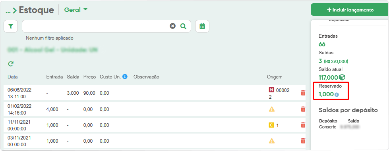Click the Origem column header
Image resolution: width=389 pixels, height=151 pixels.
(275, 77)
